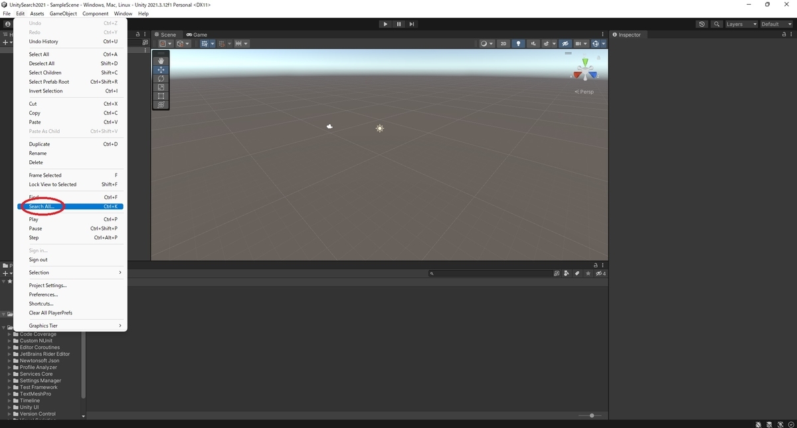This screenshot has height=428, width=797.
Task: Select the combined Transform tool
Action: click(160, 104)
